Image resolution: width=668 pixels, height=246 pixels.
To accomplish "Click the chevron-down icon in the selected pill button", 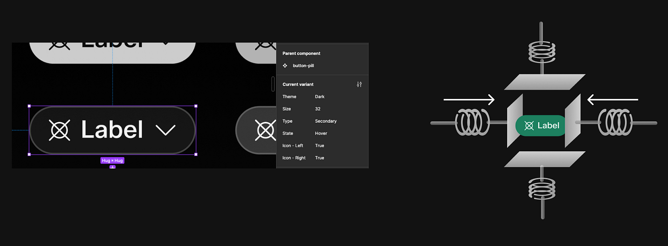I will pos(166,130).
